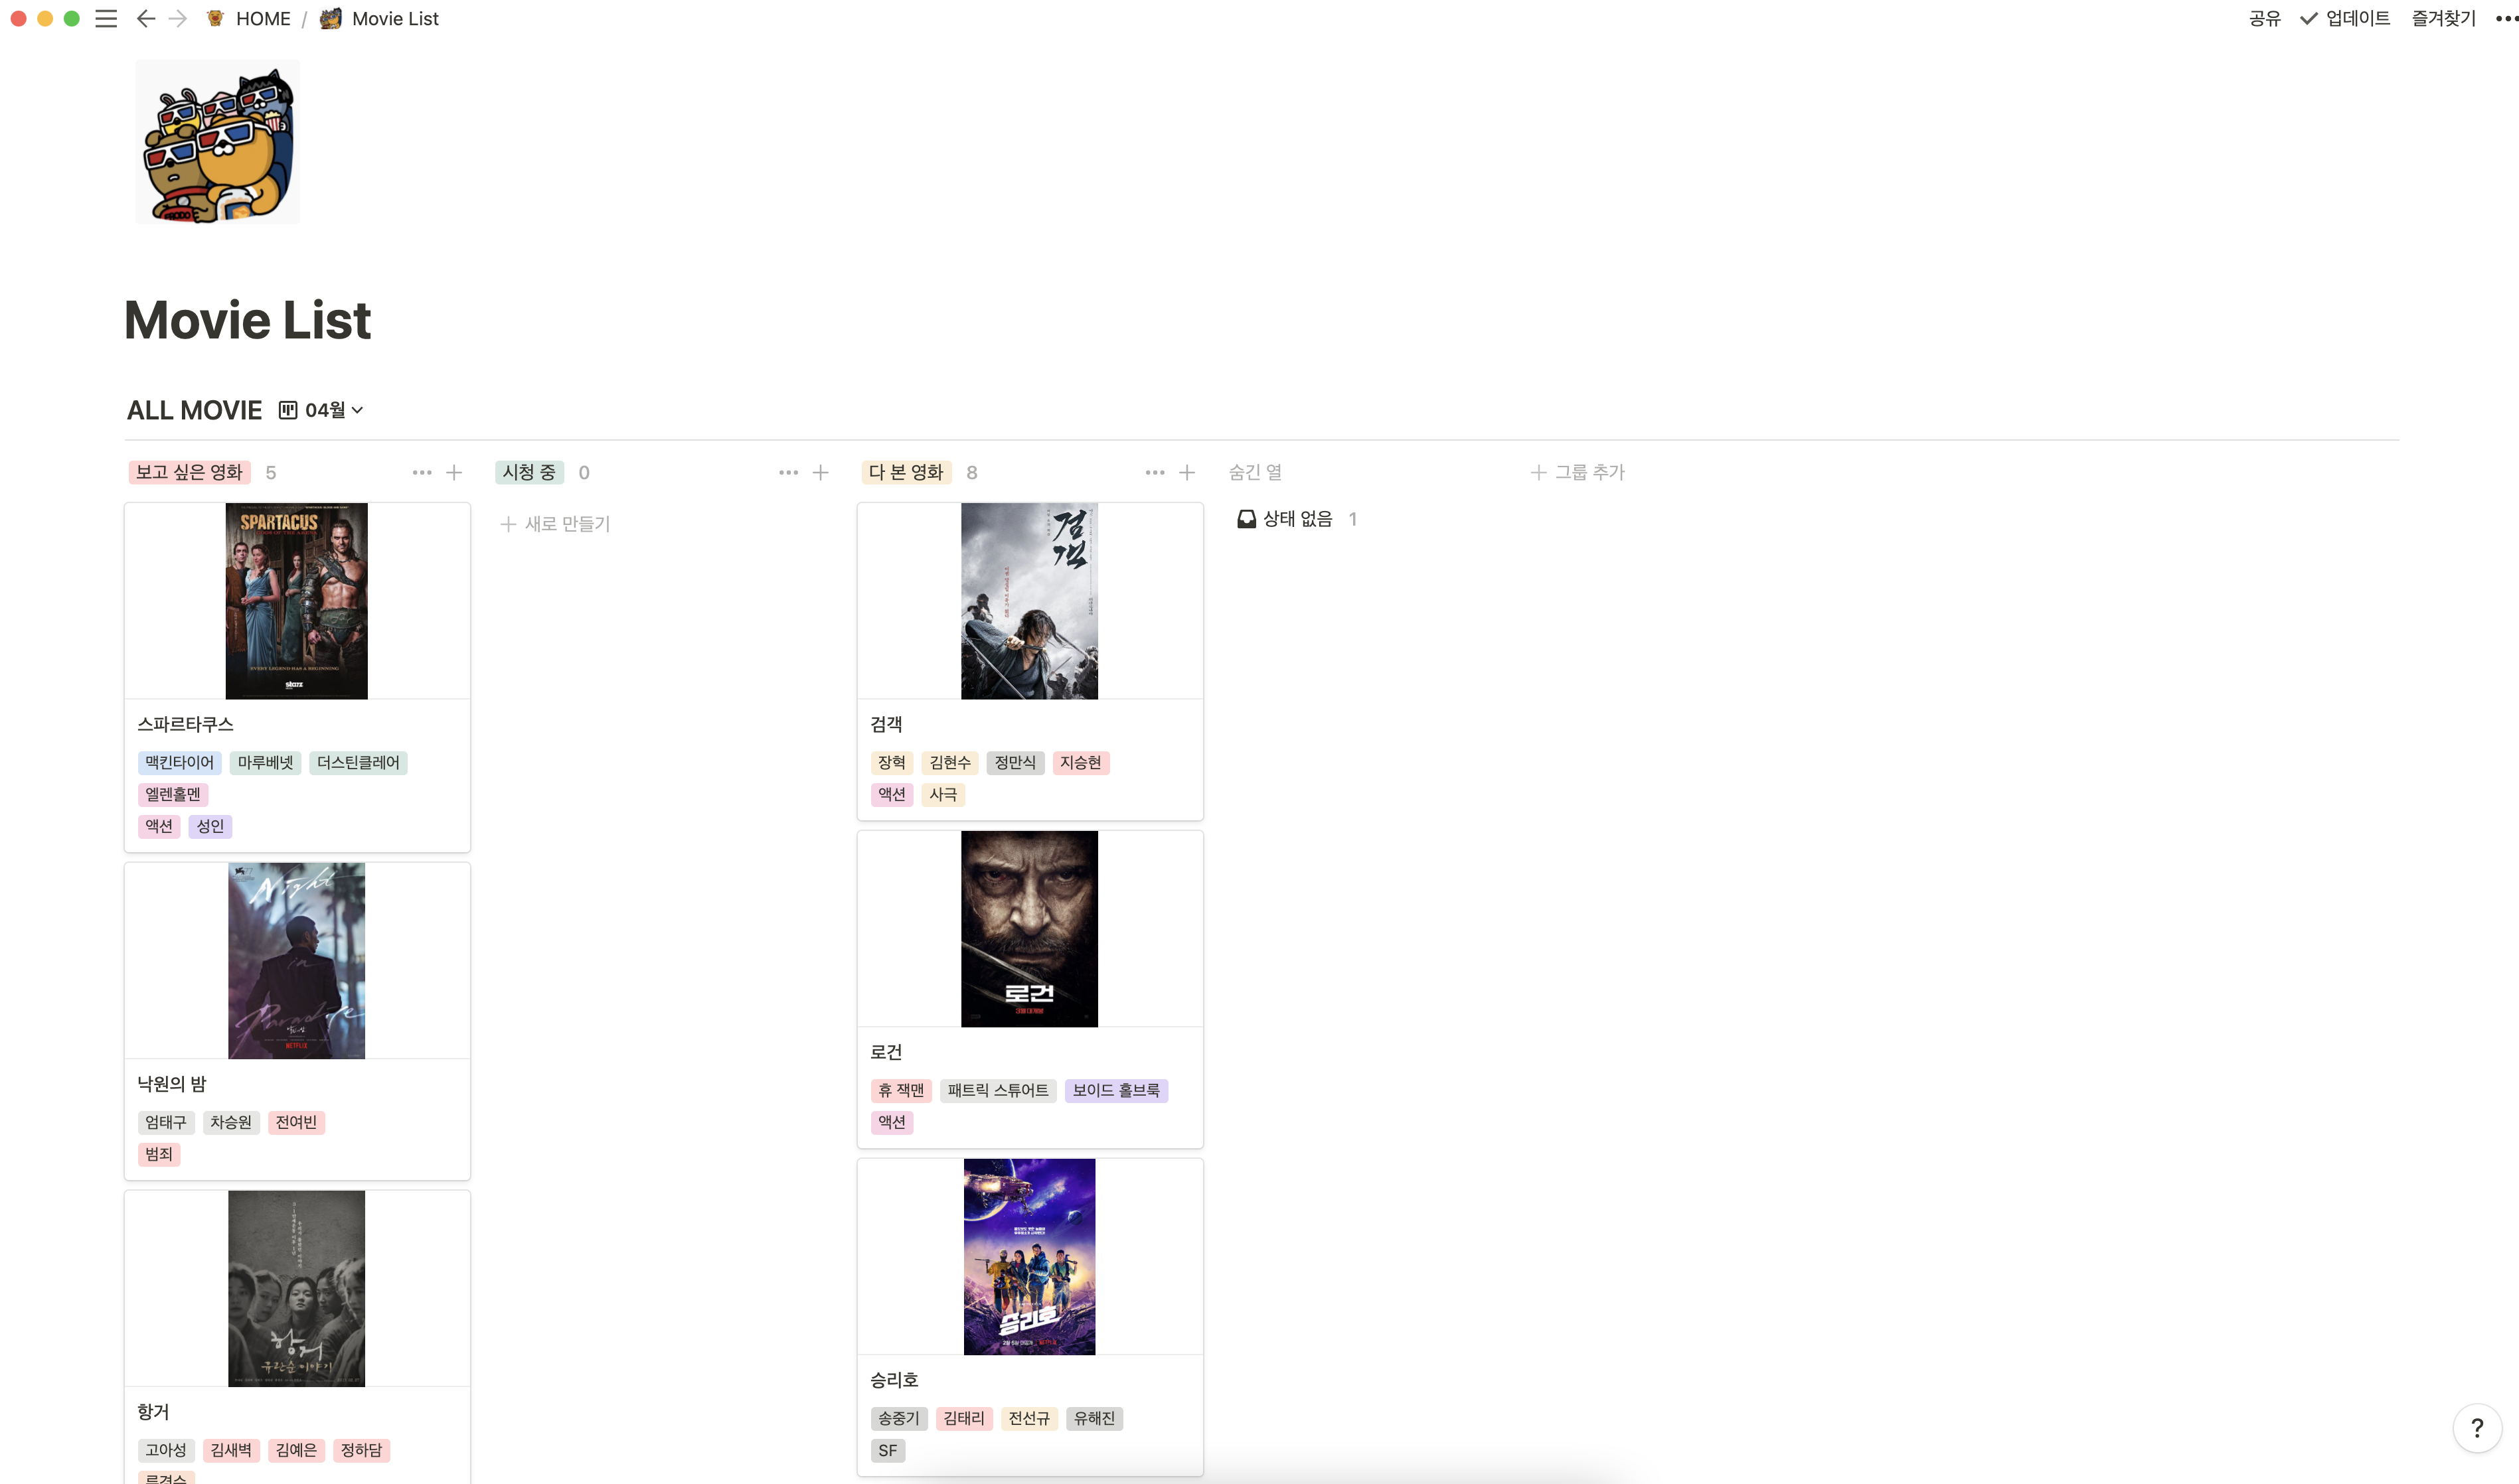The width and height of the screenshot is (2519, 1484).
Task: Add a card to 보고 싶은 영화 column
Action: click(454, 472)
